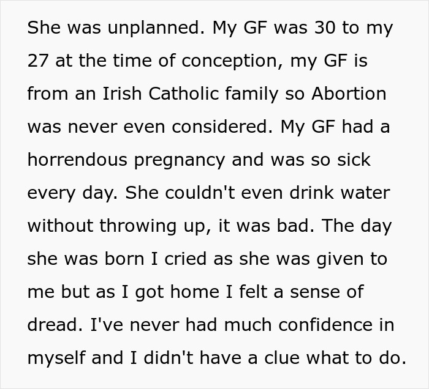Image resolution: width=429 pixels, height=389 pixels.
Task: Click the word "considered" in fourth line
Action: [x=222, y=127]
